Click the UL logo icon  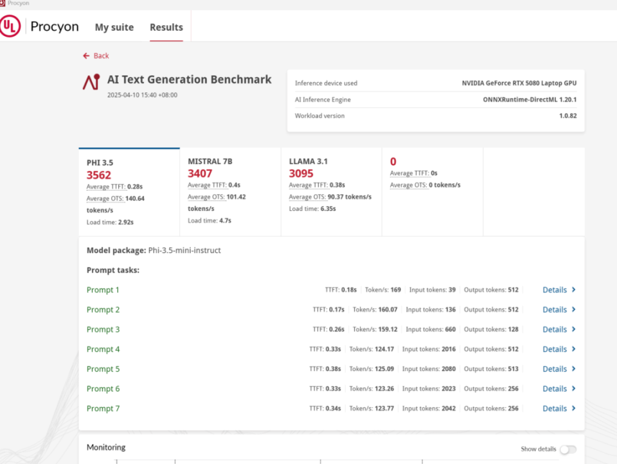[10, 26]
